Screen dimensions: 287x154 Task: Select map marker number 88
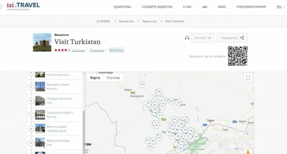[171, 101]
